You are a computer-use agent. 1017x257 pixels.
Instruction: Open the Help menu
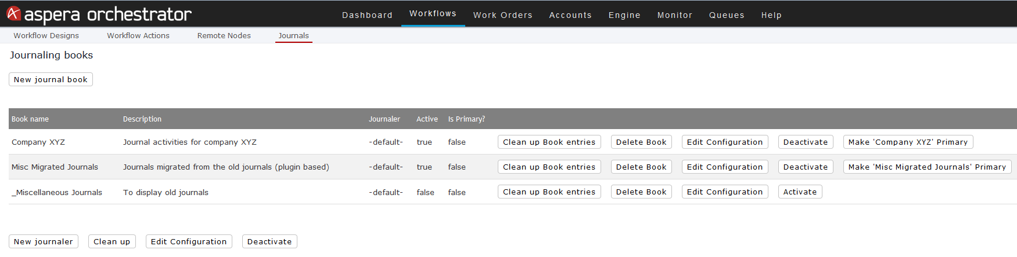[x=771, y=15]
